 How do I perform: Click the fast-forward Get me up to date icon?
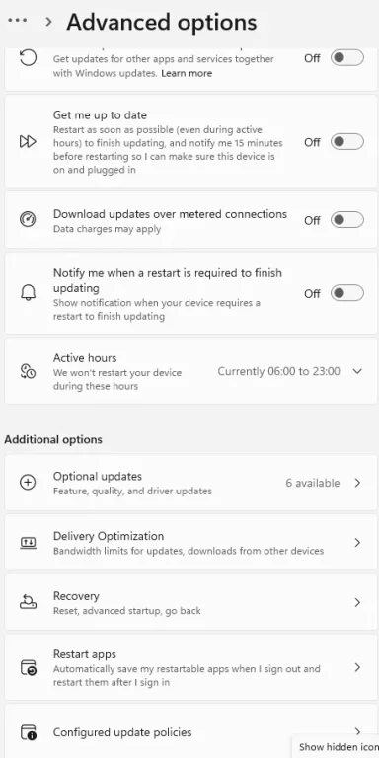28,142
